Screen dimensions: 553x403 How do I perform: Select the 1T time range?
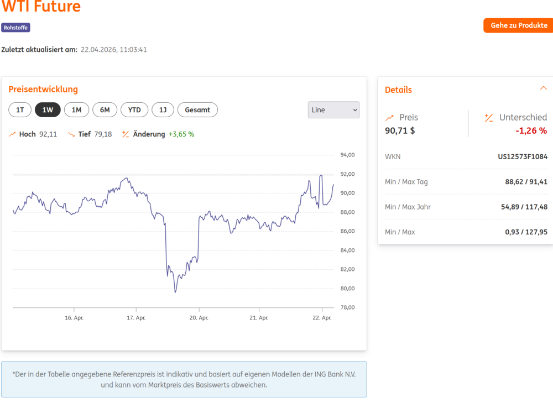[20, 109]
